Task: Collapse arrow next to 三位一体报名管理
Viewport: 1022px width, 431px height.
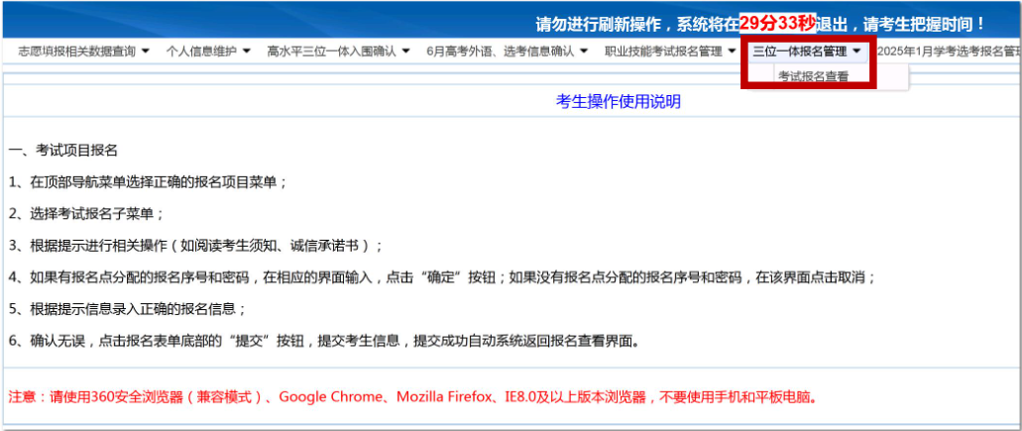Action: (856, 51)
